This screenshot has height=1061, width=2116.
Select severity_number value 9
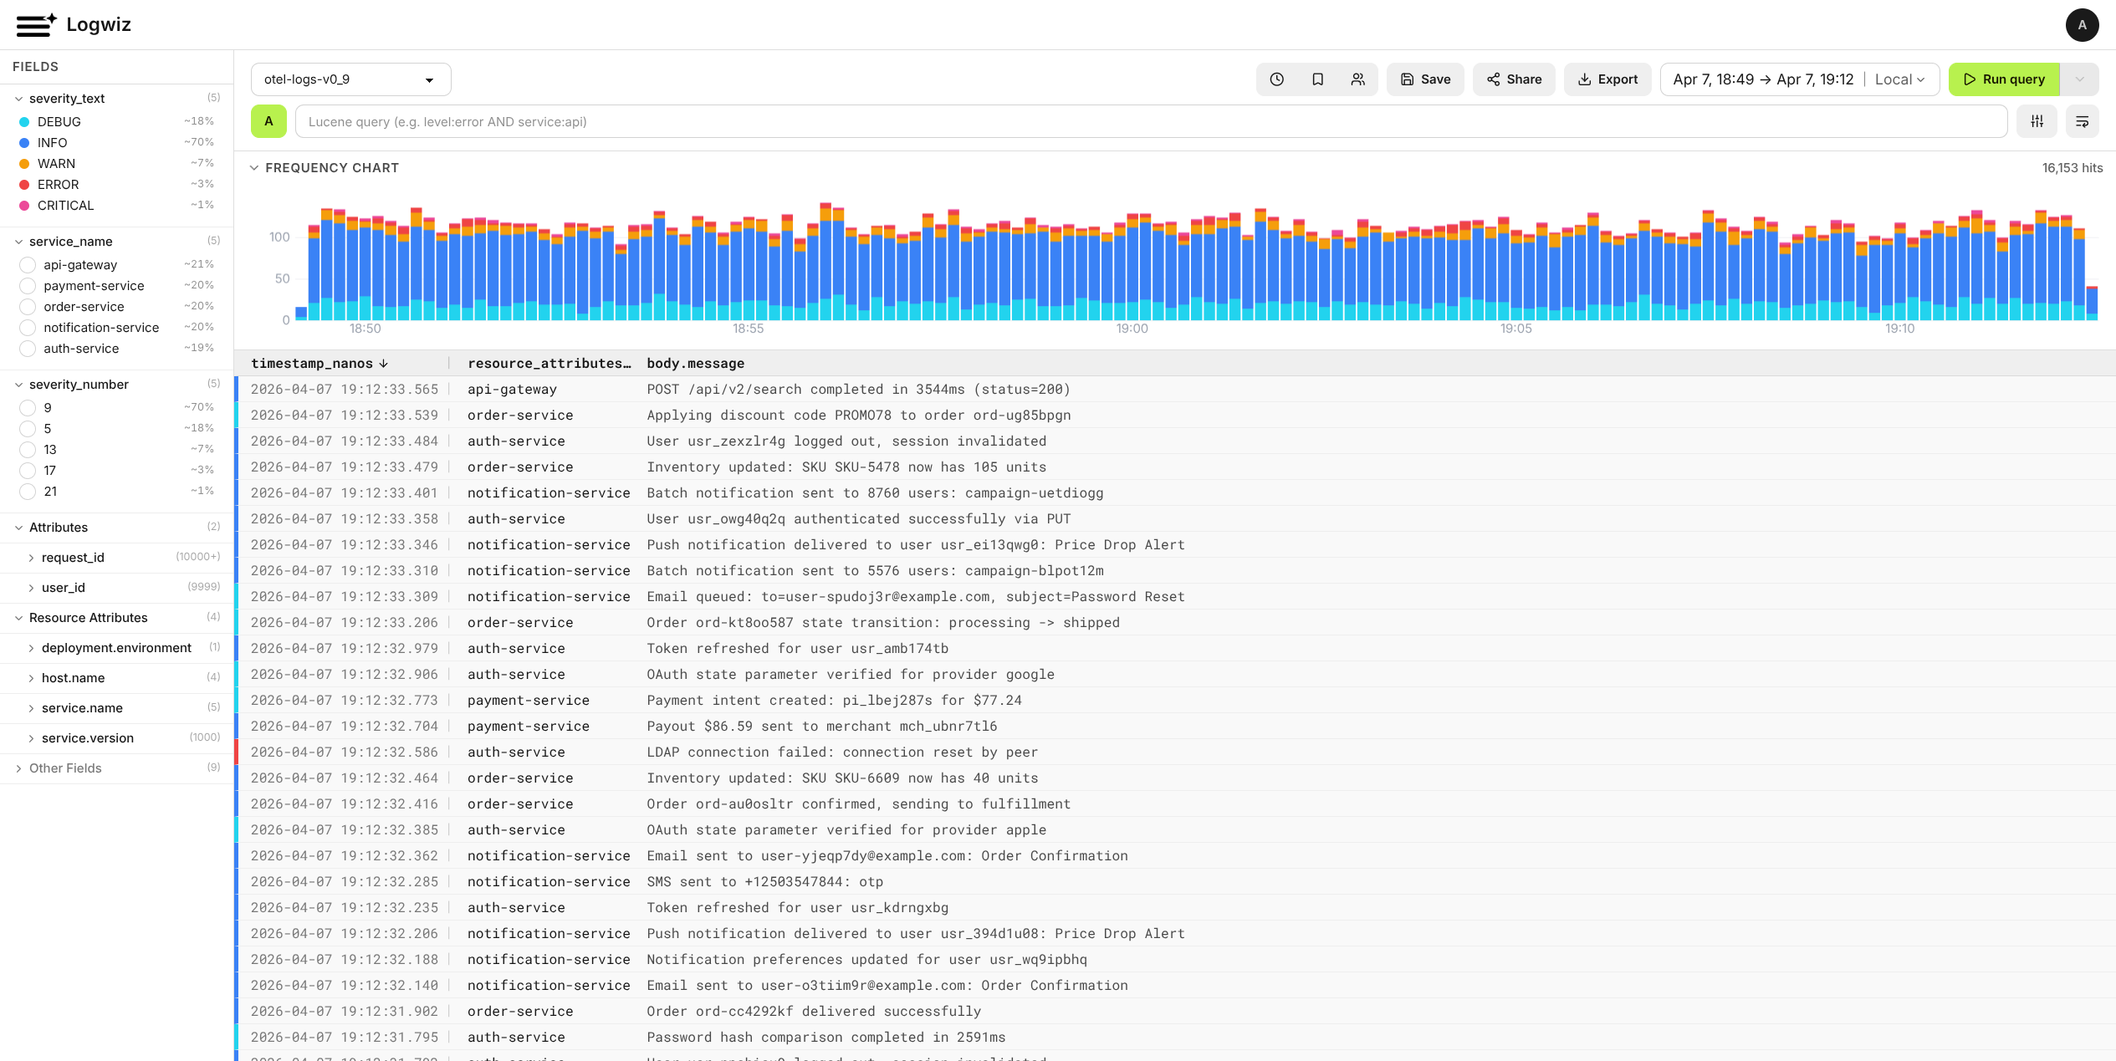point(28,407)
